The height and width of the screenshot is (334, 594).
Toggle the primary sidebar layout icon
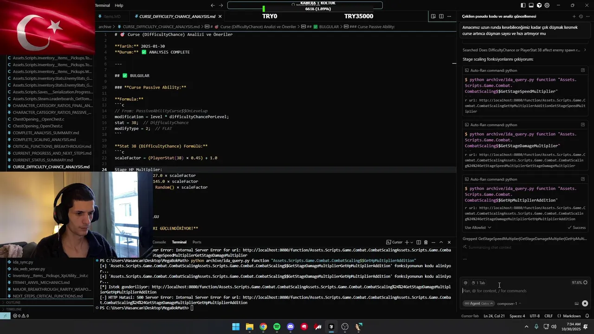point(523,5)
